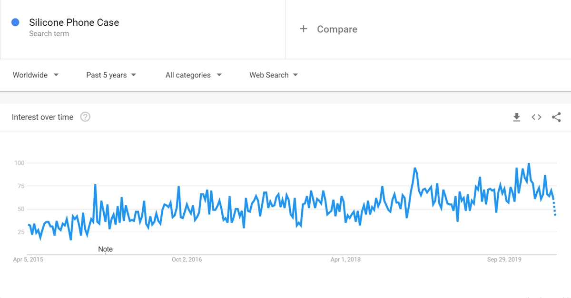Image resolution: width=571 pixels, height=298 pixels.
Task: Click the dotted end of trend line
Action: pos(554,209)
